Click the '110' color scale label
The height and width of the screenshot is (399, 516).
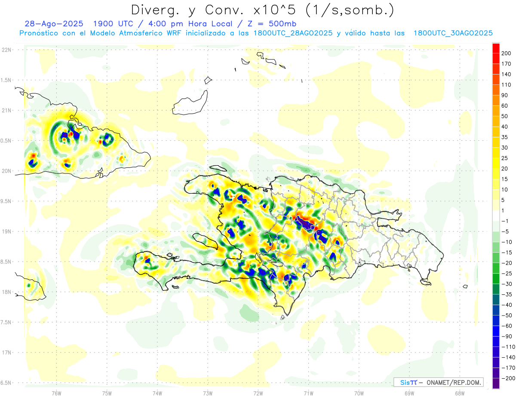click(x=506, y=85)
